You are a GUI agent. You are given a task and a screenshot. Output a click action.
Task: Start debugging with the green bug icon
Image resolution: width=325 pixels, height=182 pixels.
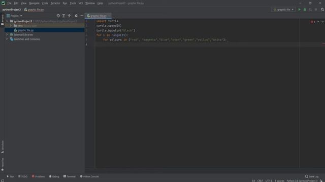tap(305, 10)
